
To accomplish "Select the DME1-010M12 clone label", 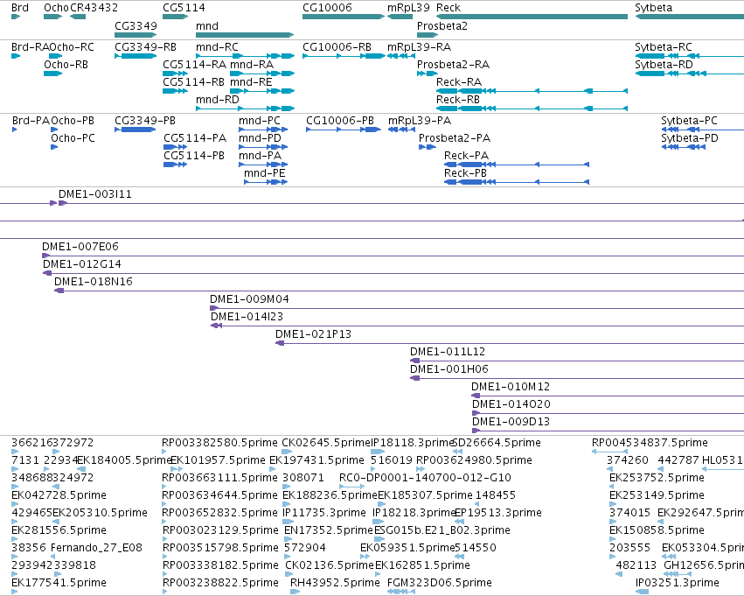I will pos(511,387).
